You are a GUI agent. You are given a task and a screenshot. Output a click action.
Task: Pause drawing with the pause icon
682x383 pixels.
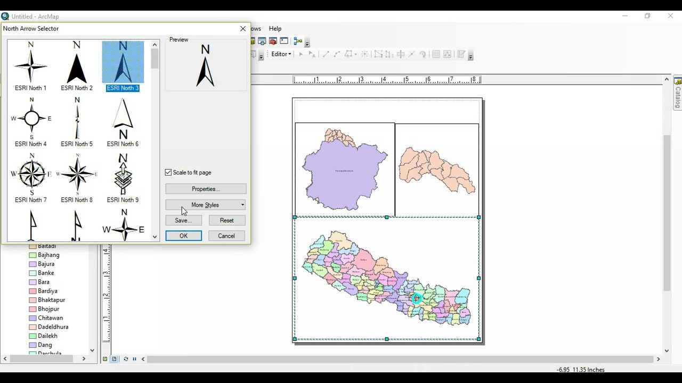(x=134, y=359)
